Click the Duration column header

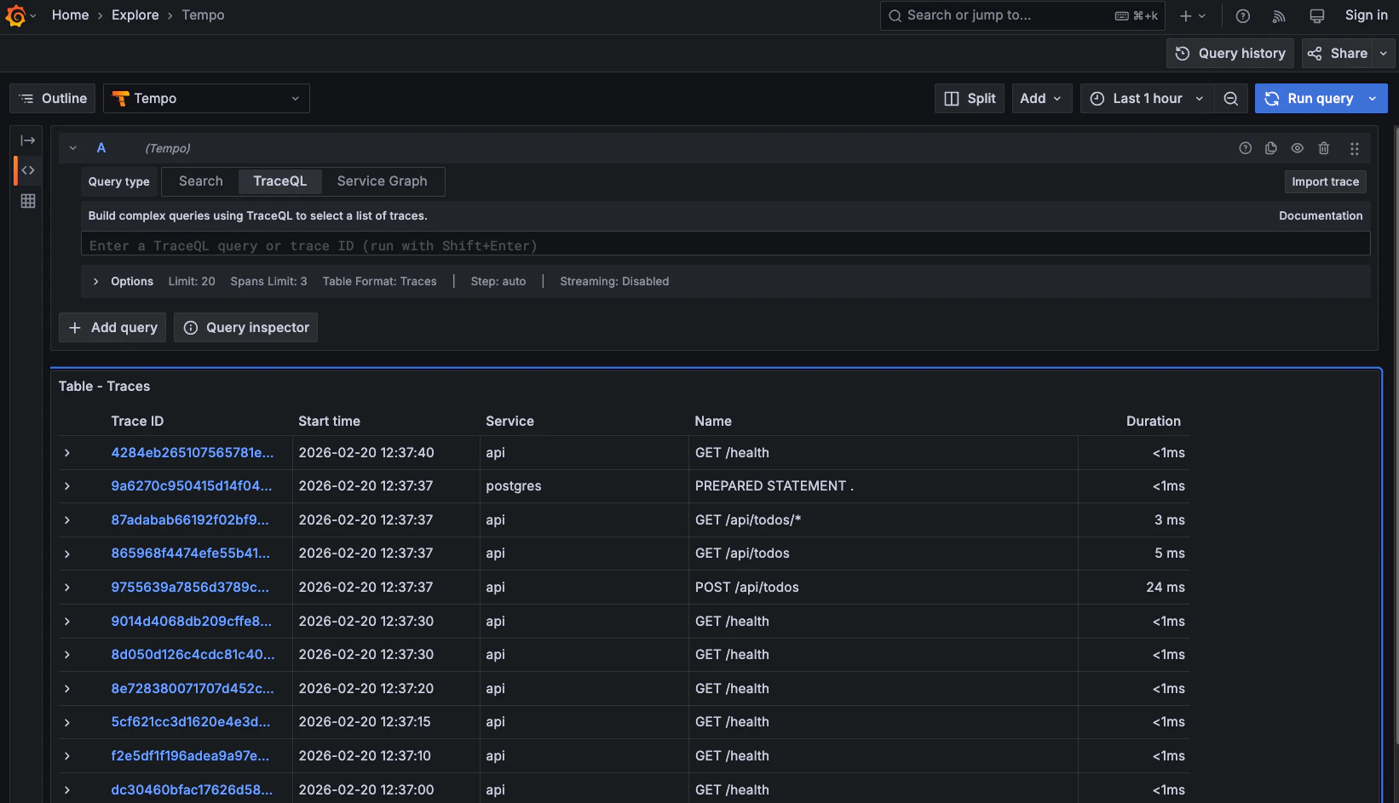[x=1154, y=422]
